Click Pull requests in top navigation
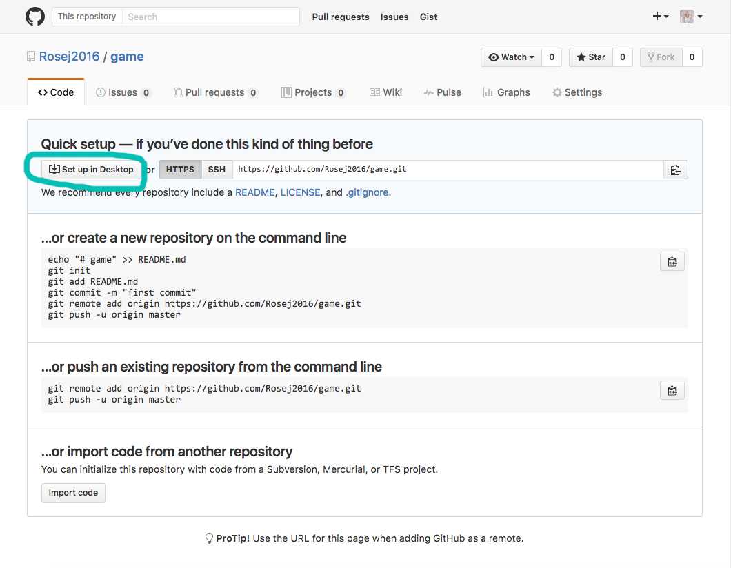 point(340,17)
